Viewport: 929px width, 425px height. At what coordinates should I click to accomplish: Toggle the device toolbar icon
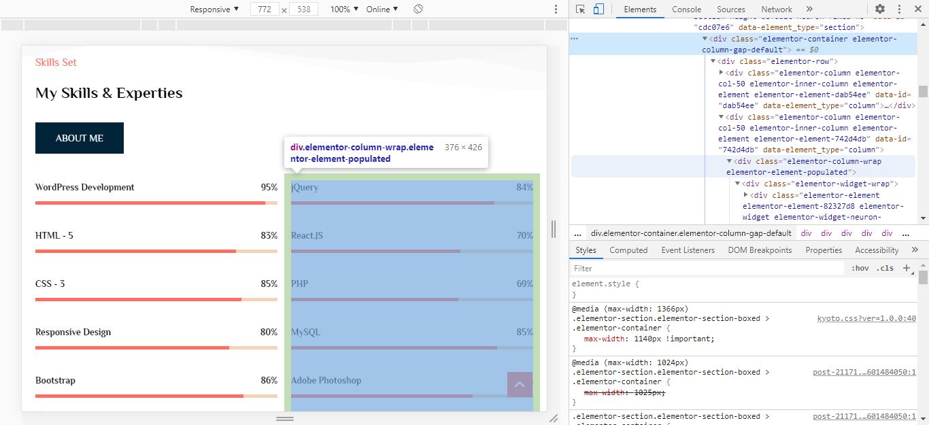point(598,9)
